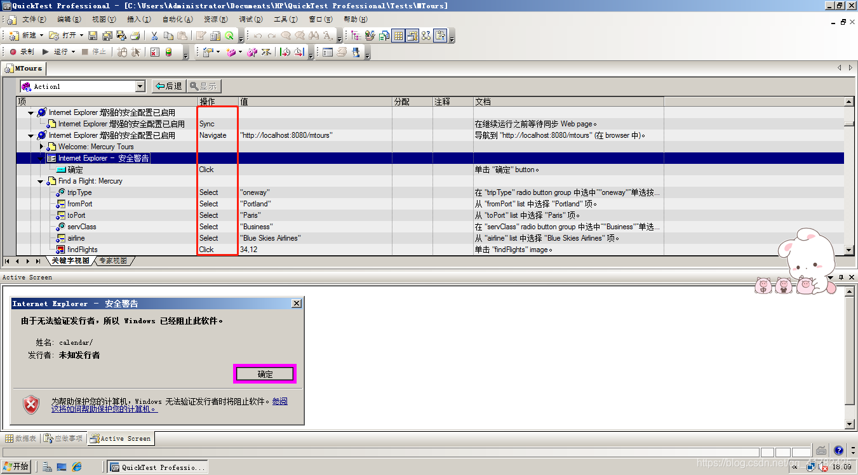Open the 工具(T) menu
Viewport: 858px width, 475px height.
286,20
